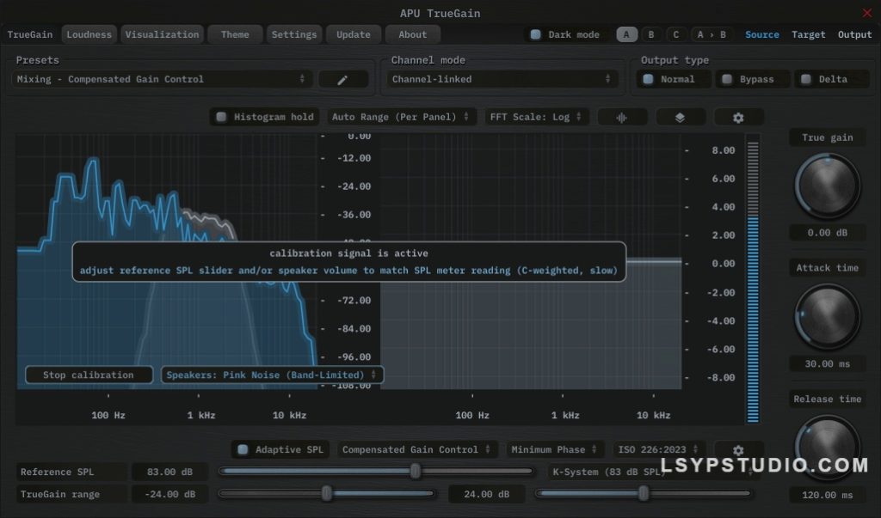Screen dimensions: 881x518
Task: Select the Bypass output type
Action: (753, 78)
